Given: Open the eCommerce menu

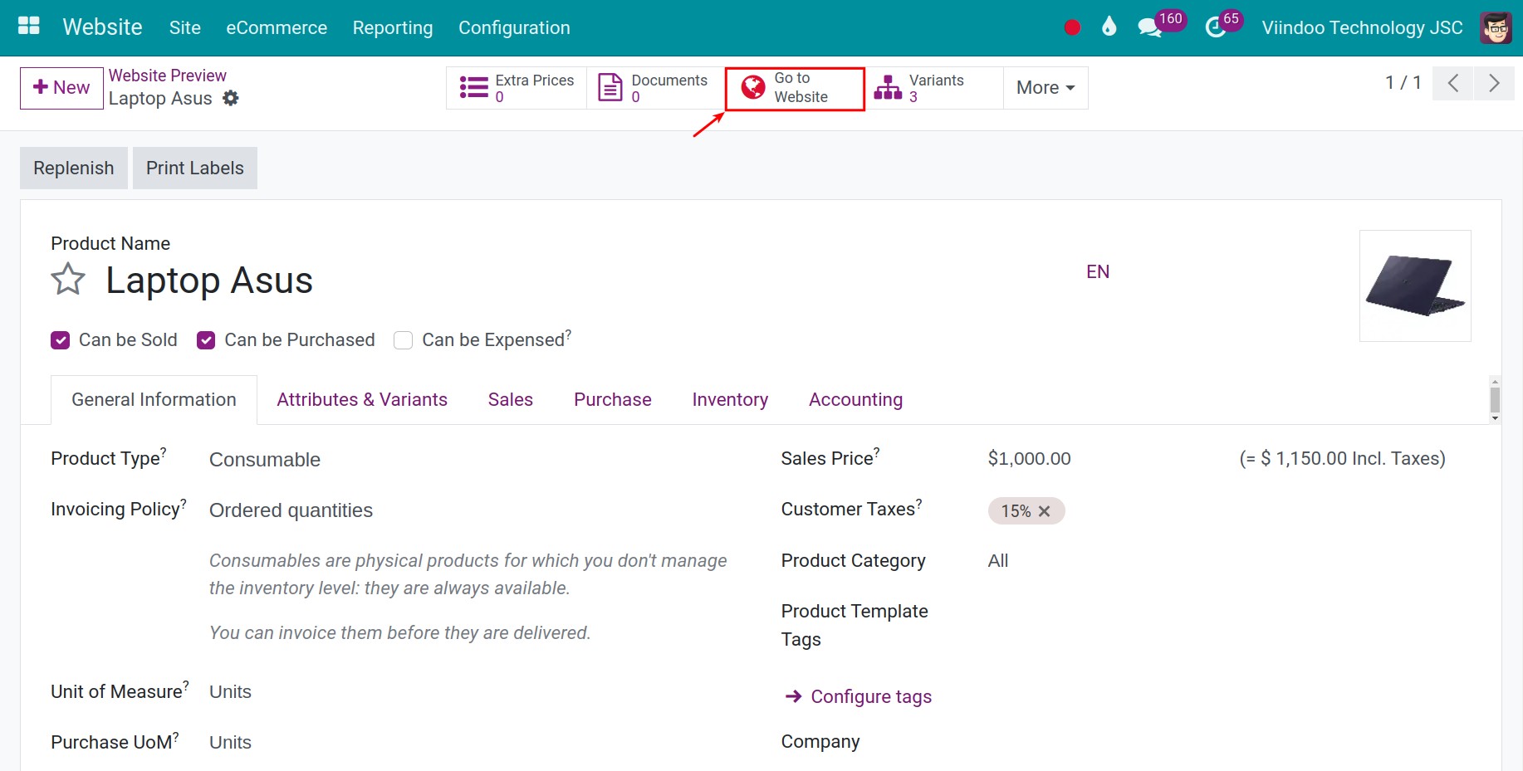Looking at the screenshot, I should point(277,27).
